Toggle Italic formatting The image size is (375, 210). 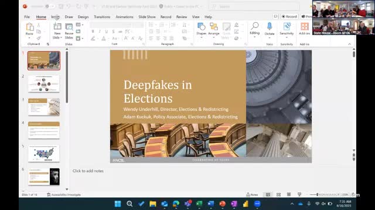[x=100, y=32]
